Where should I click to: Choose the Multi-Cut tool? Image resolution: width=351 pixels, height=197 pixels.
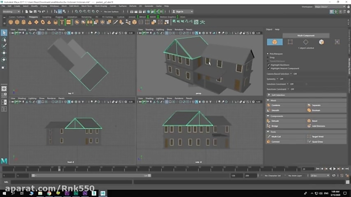276,137
